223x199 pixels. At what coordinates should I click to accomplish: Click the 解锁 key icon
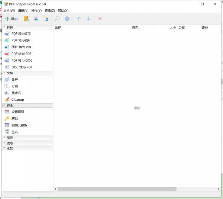7,118
